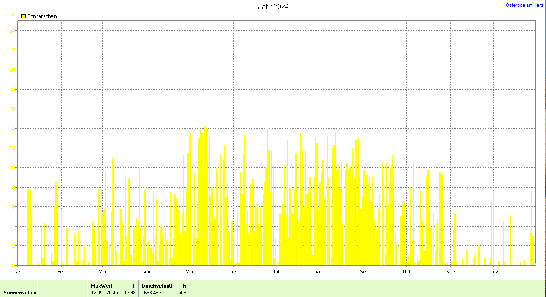Click the 14 label on the y-axis
Image resolution: width=546 pixels, height=297 pixels.
(x=13, y=128)
